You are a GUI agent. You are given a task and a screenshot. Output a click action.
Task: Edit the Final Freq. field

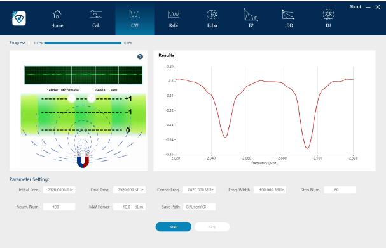click(x=129, y=190)
